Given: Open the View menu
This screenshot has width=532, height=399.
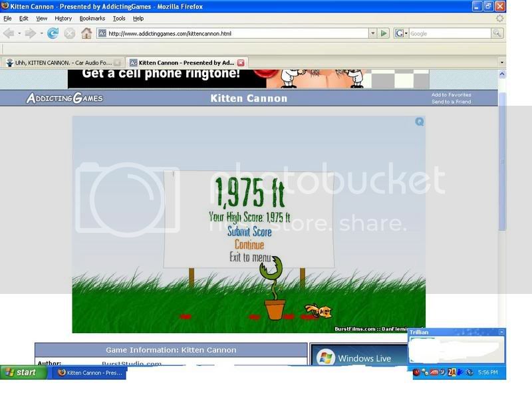Looking at the screenshot, I should [x=42, y=19].
